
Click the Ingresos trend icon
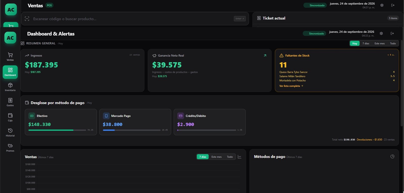pos(27,56)
